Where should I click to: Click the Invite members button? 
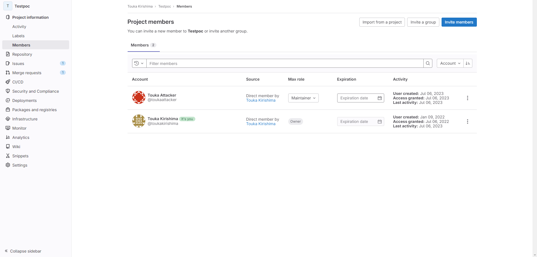pyautogui.click(x=459, y=22)
